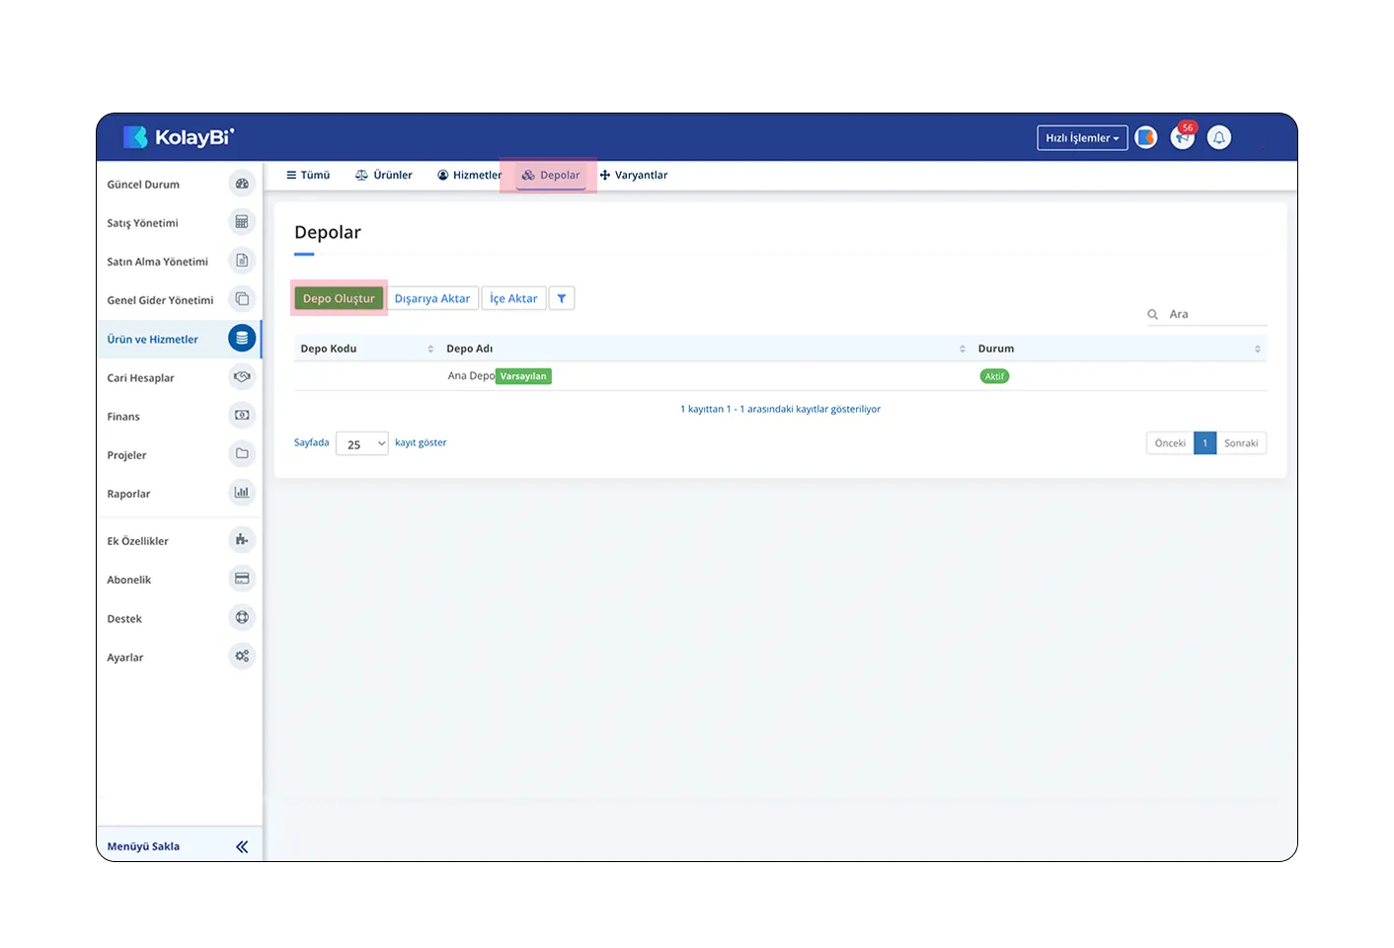Open the records-per-page 25 dropdown
1394x948 pixels.
361,444
